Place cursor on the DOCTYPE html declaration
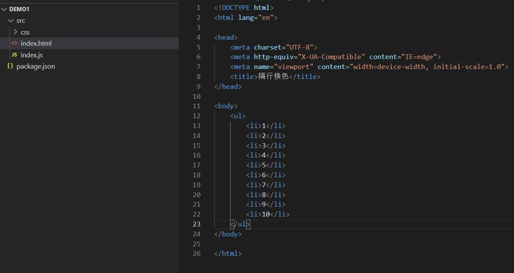 coord(243,7)
